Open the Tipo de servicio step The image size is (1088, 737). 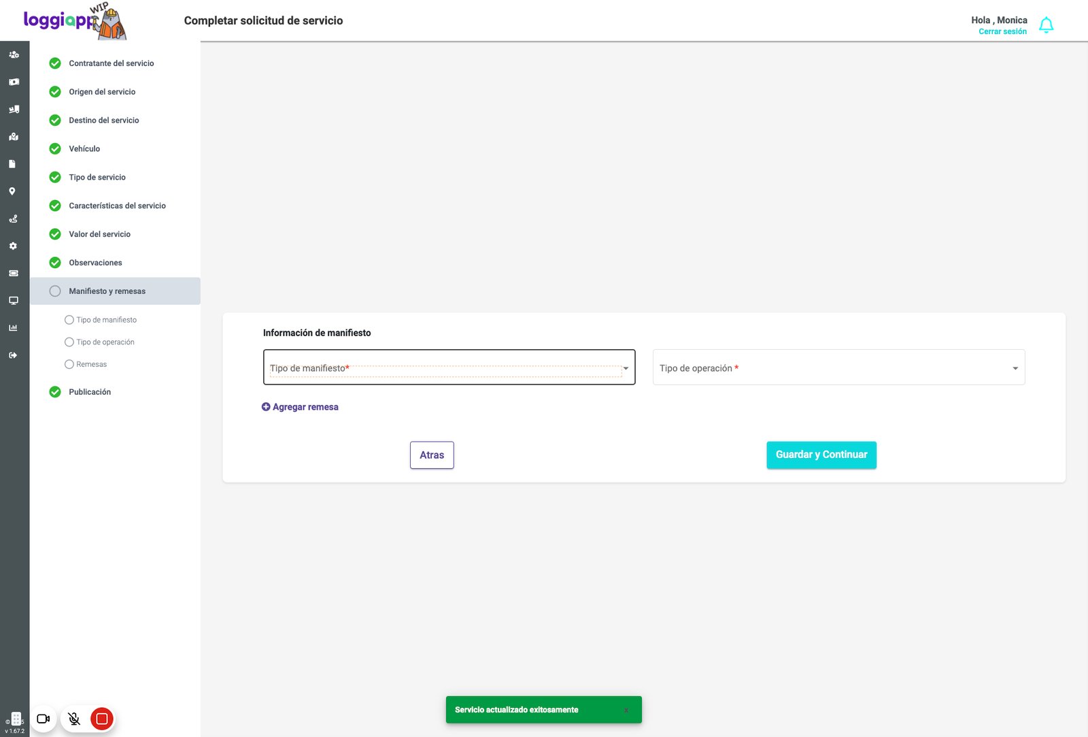pyautogui.click(x=97, y=178)
